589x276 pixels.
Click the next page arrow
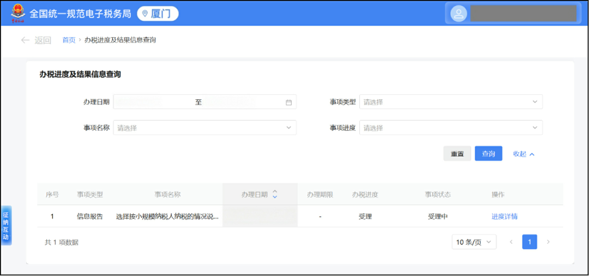pyautogui.click(x=548, y=242)
